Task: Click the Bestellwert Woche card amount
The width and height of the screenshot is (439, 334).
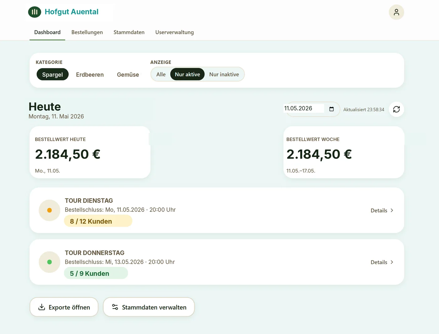Action: 319,154
